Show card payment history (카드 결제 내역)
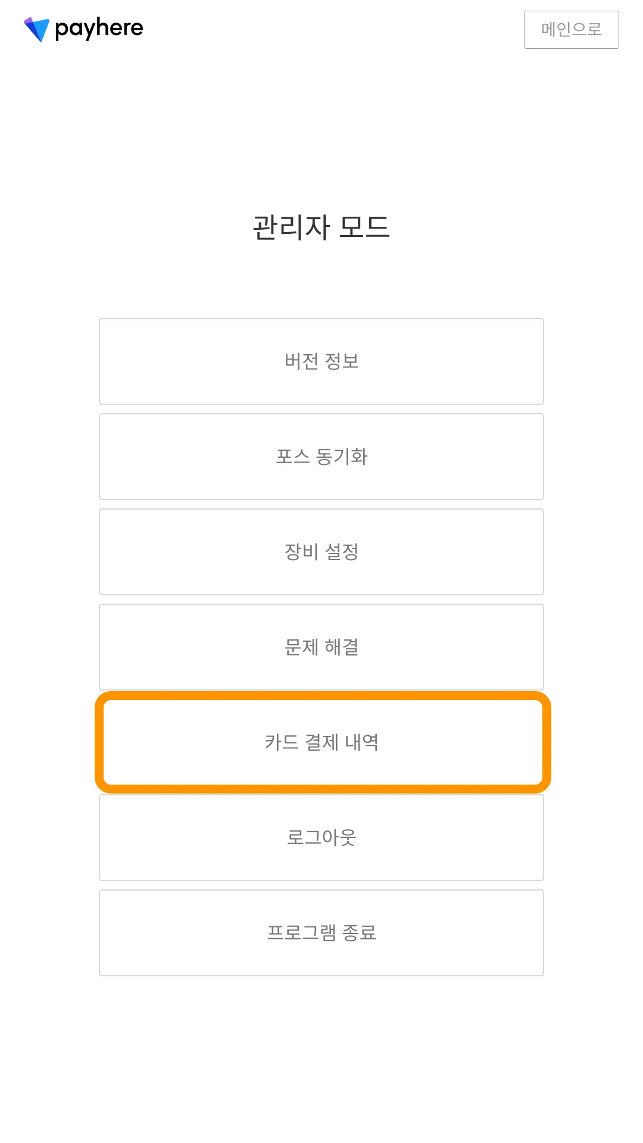This screenshot has height=1143, width=643. pyautogui.click(x=321, y=742)
